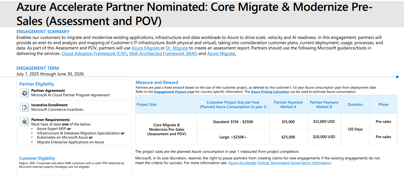Click the Partner Agreement handshake icon
The height and width of the screenshot is (182, 404).
pos(24,93)
